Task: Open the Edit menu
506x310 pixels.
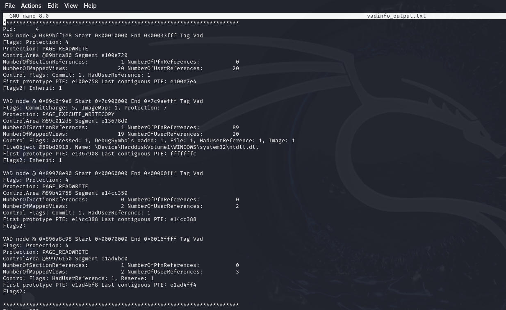Action: coord(52,5)
